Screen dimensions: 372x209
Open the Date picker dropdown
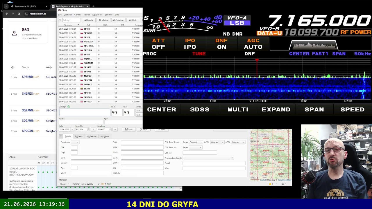tap(72, 129)
